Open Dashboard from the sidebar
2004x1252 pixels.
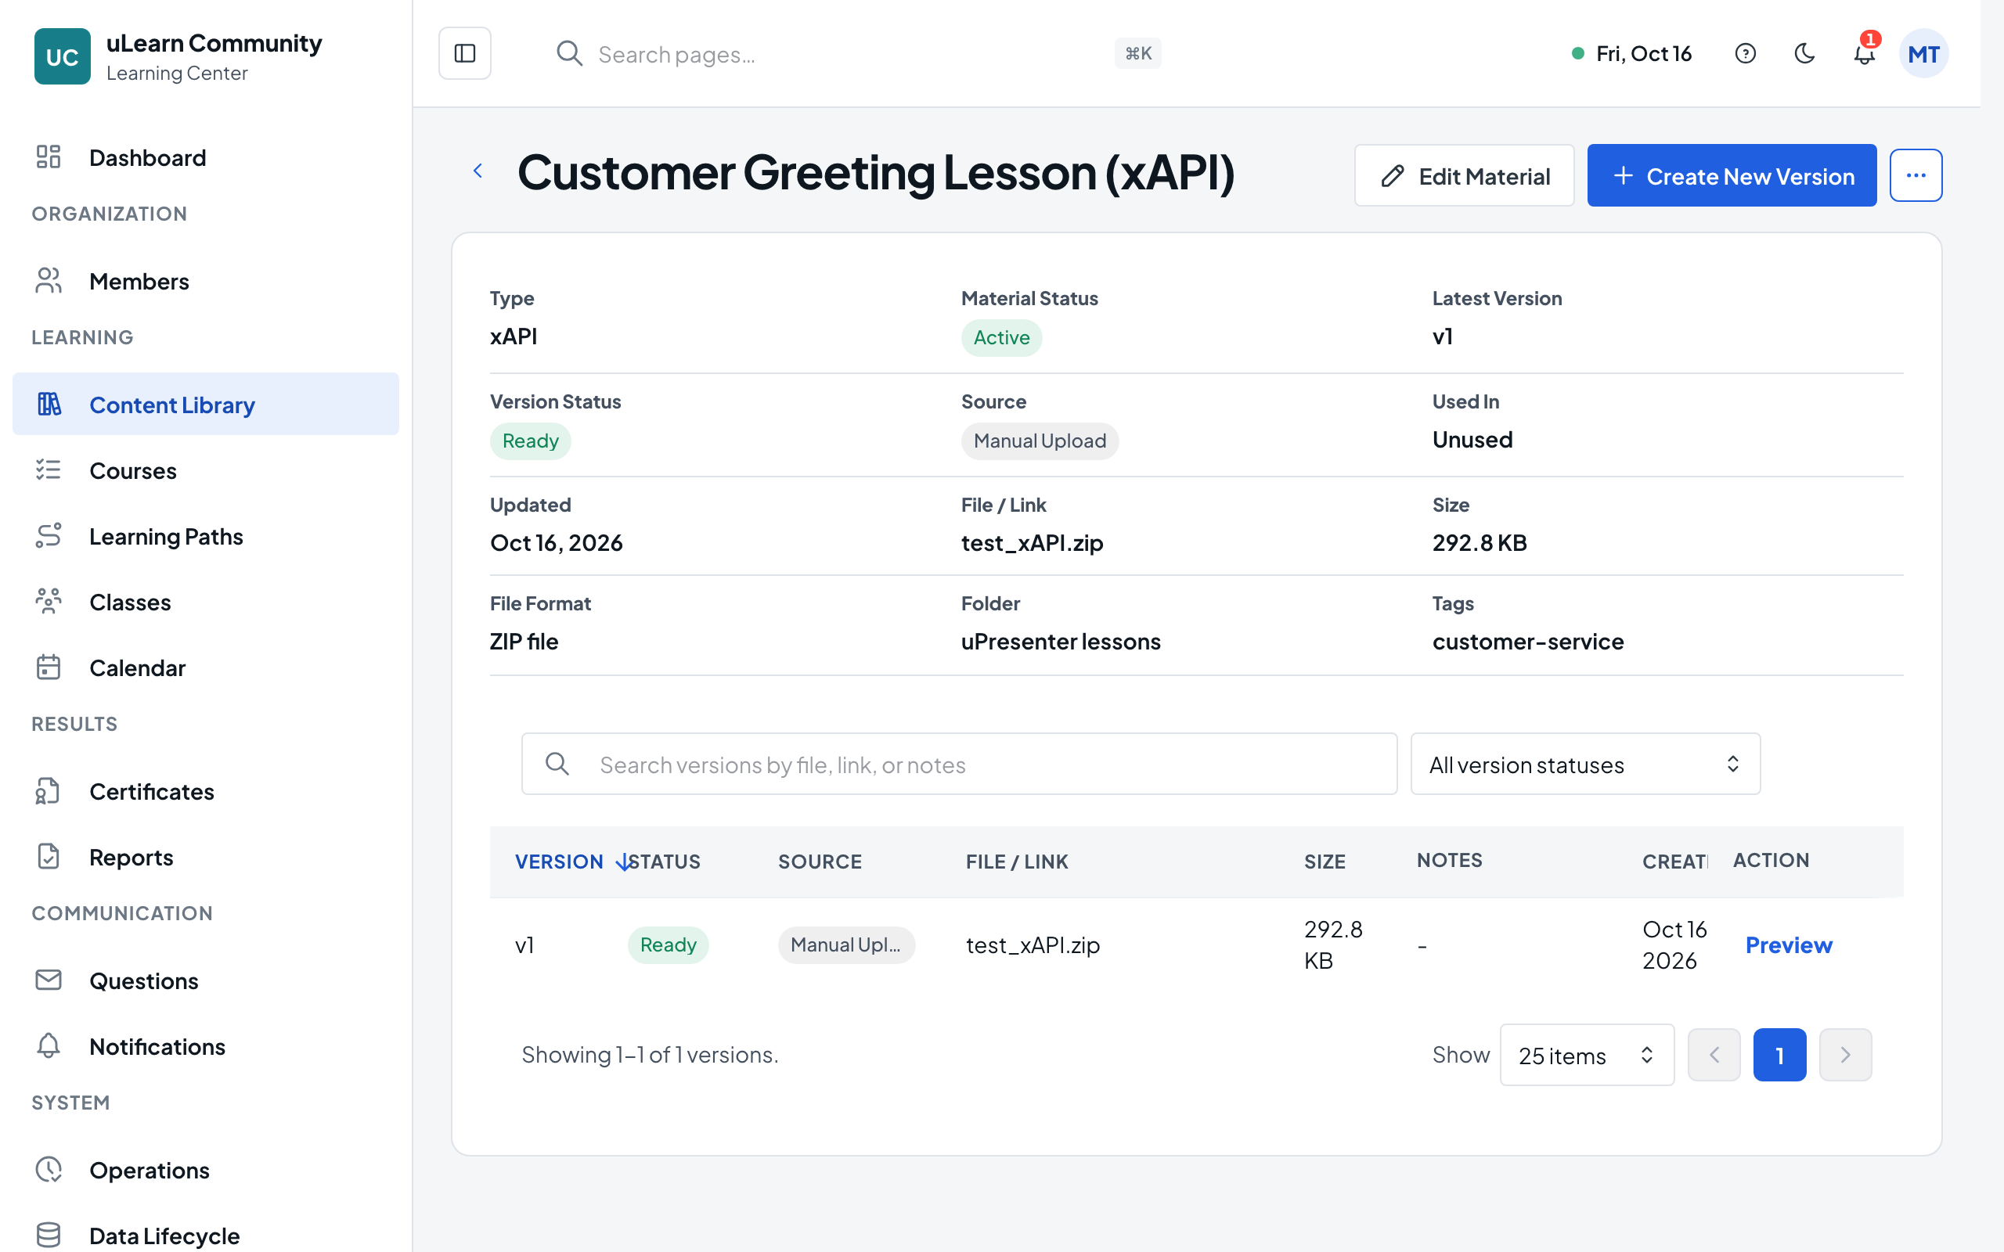(205, 157)
